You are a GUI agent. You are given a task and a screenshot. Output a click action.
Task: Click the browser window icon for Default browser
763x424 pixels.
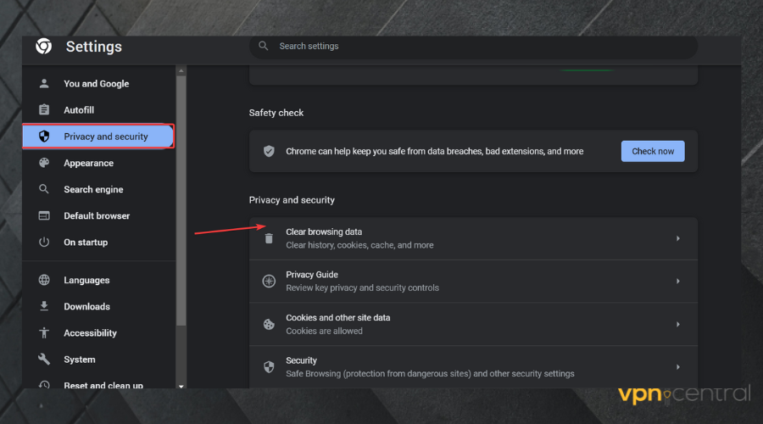pyautogui.click(x=44, y=215)
